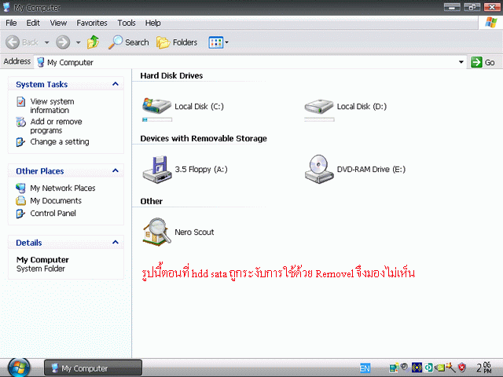Click the taskbar clock
The image size is (503, 377).
pyautogui.click(x=483, y=368)
